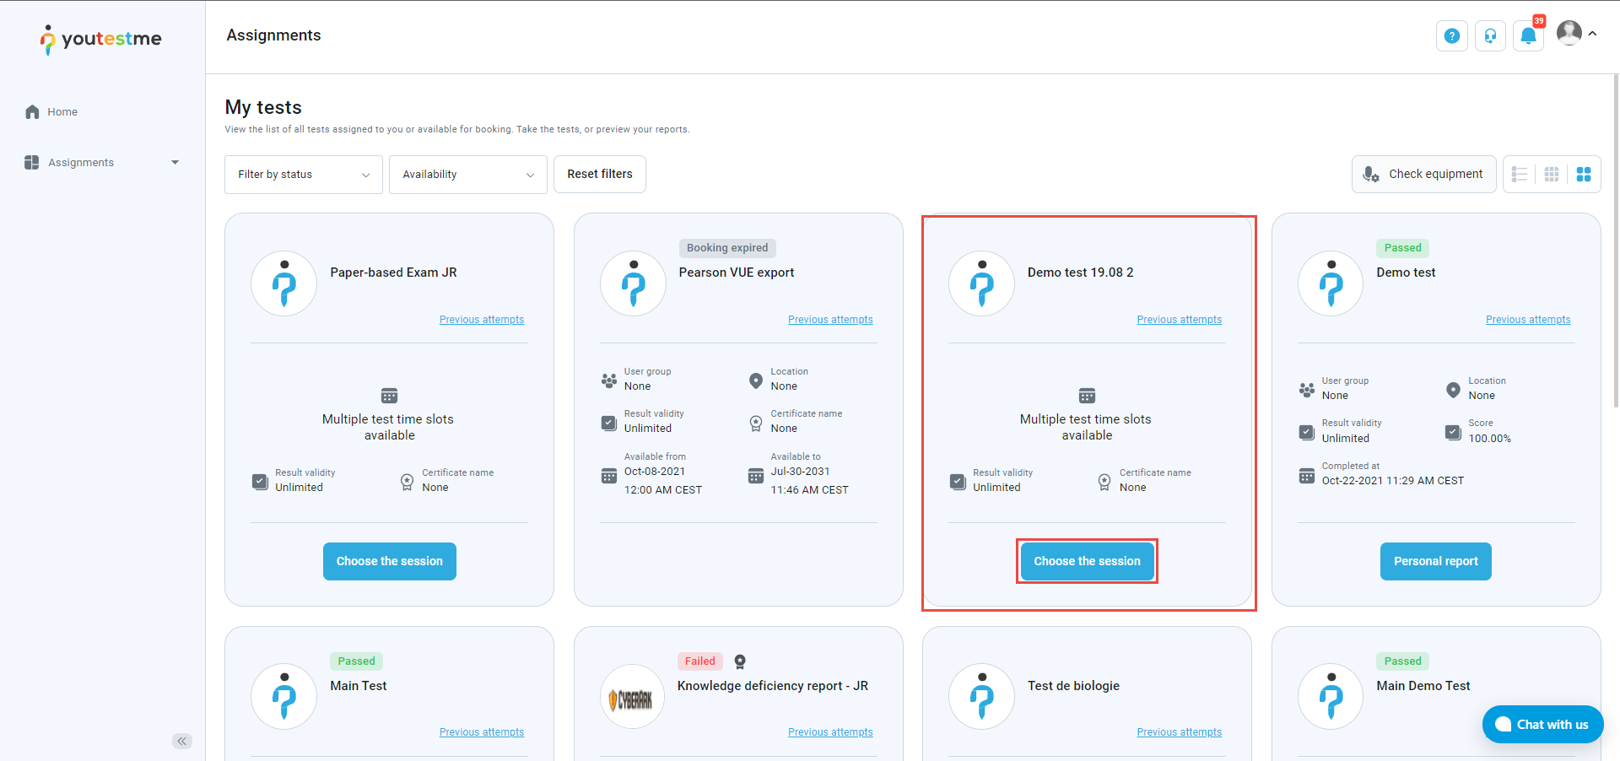The height and width of the screenshot is (761, 1620).
Task: Open the notifications bell
Action: point(1528,36)
